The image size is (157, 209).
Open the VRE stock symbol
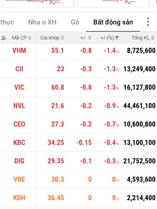coord(19,179)
